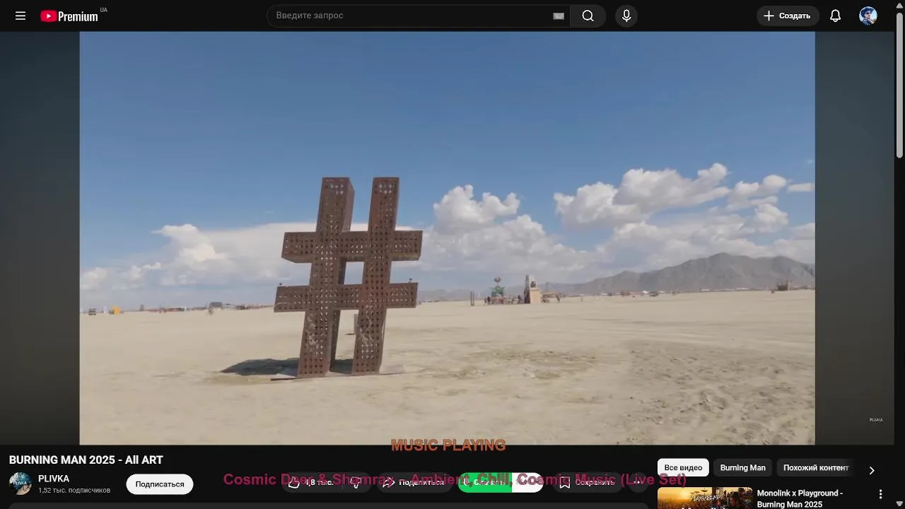This screenshot has width=905, height=509.
Task: Click the Создать button
Action: [x=788, y=16]
